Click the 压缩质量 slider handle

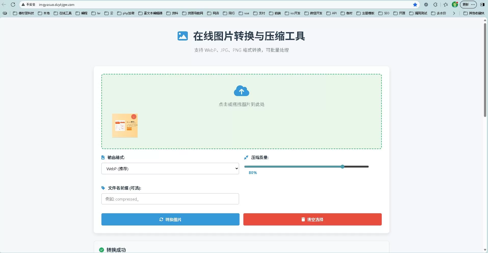342,167
